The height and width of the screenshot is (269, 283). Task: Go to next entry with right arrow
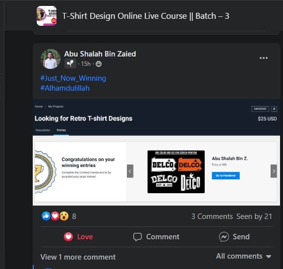(274, 171)
